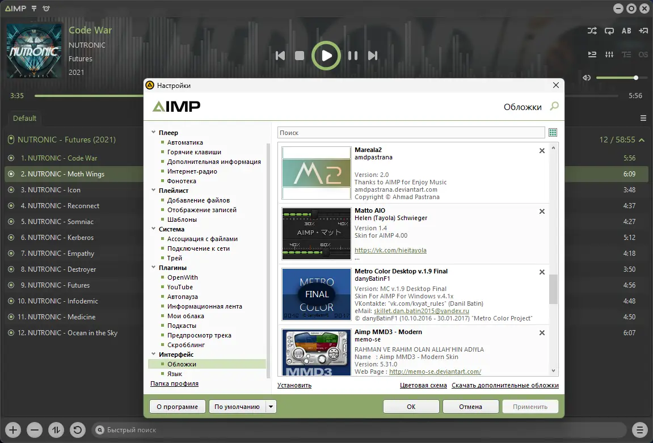Toggle shuffle mode icon
Screen dimensions: 653x443
pos(592,31)
